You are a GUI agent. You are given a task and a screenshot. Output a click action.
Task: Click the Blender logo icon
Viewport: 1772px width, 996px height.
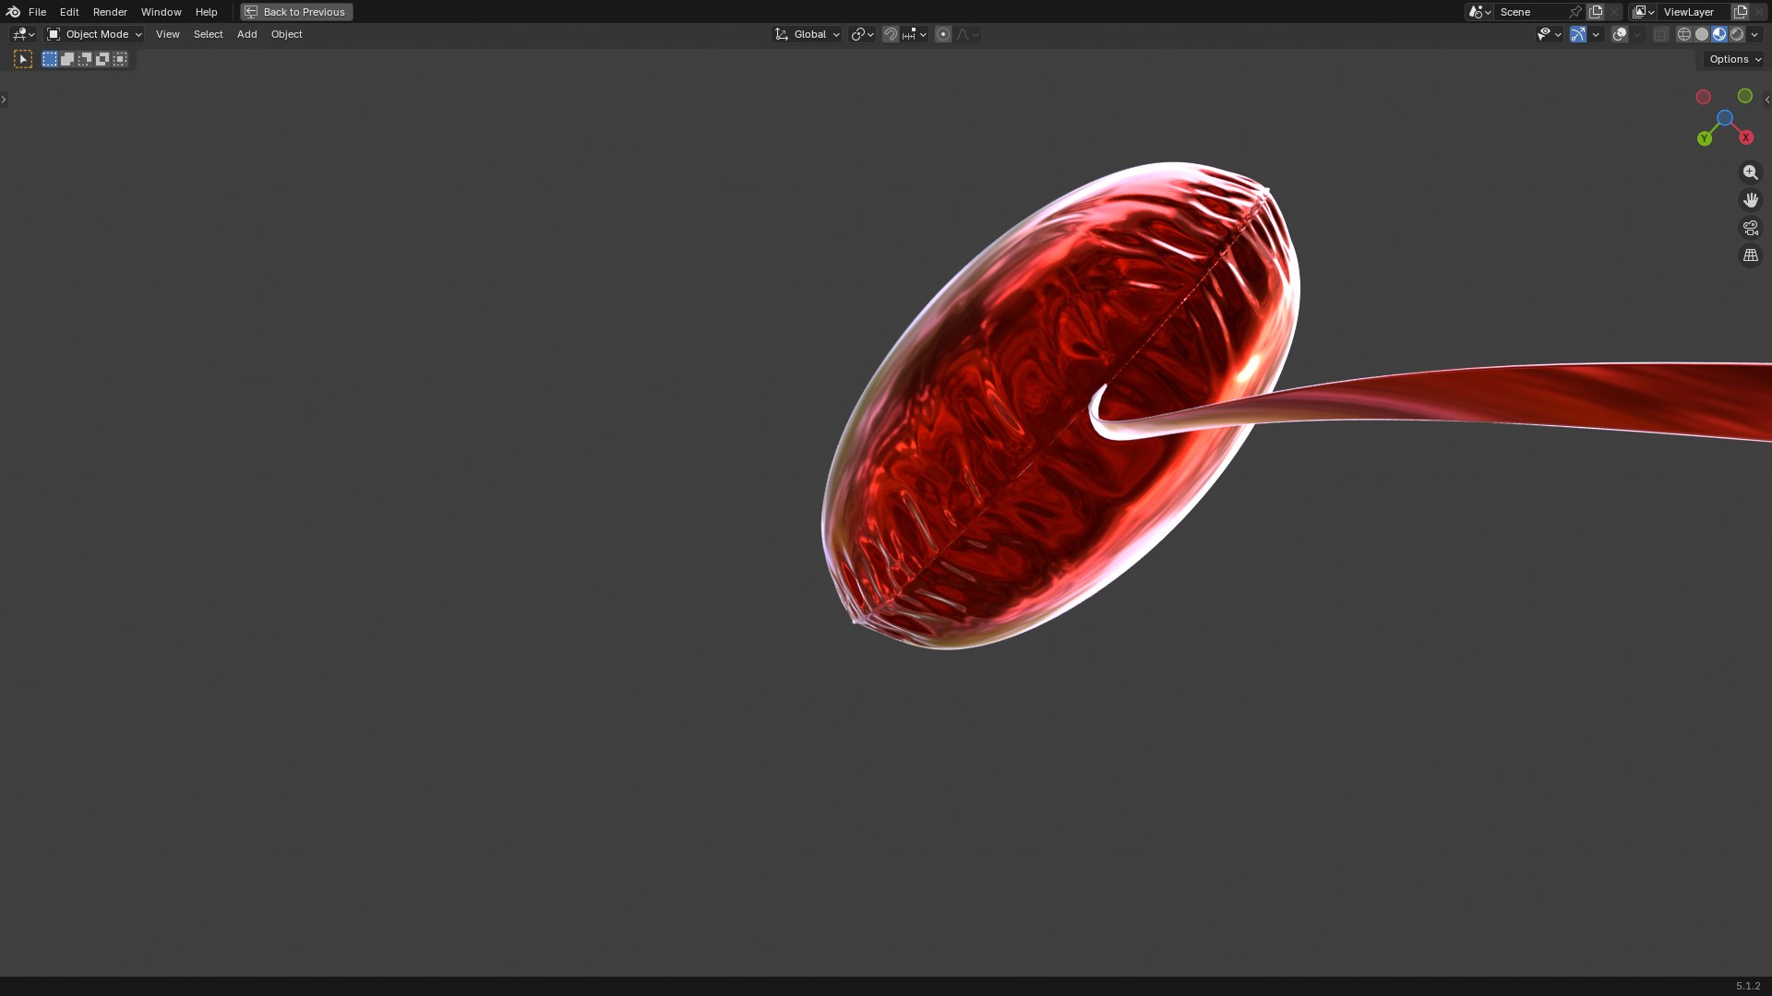pyautogui.click(x=13, y=12)
